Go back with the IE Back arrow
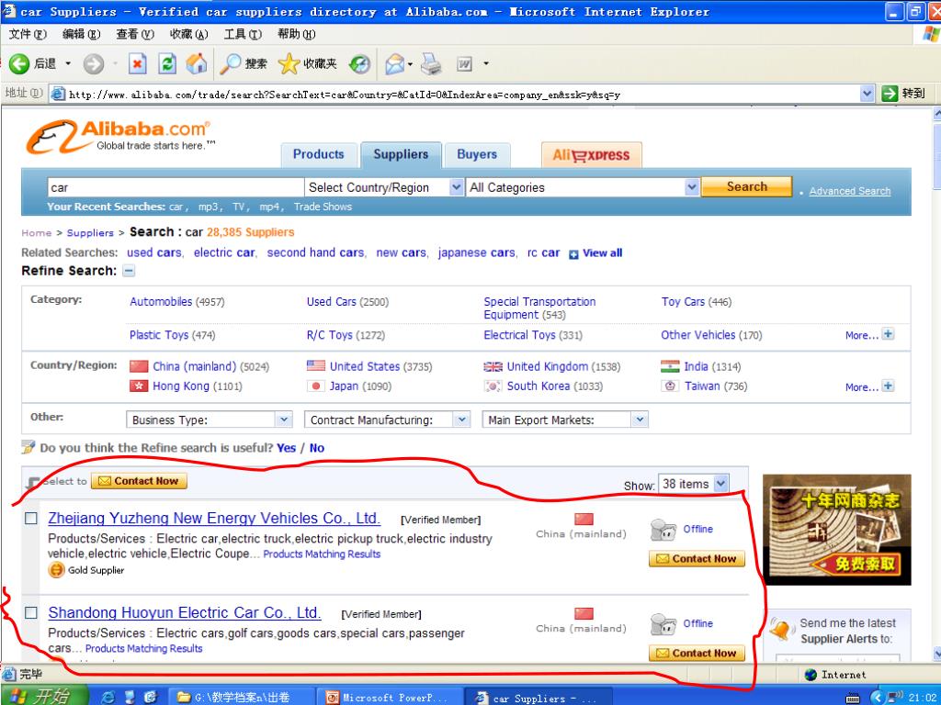941x705 pixels. click(19, 63)
